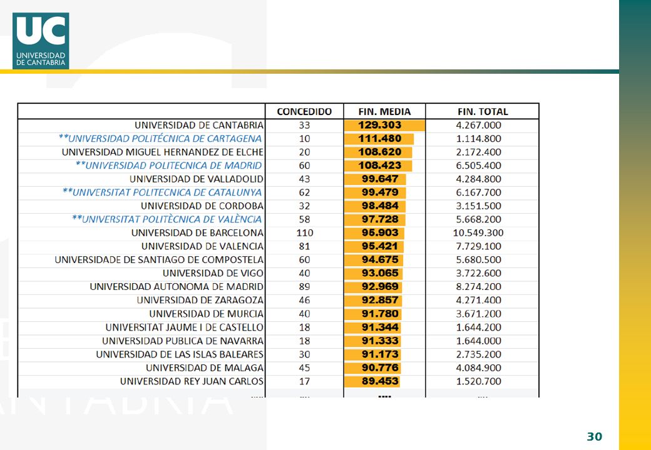Select the 129.303 average funding bar
651x450 pixels.
coord(384,125)
